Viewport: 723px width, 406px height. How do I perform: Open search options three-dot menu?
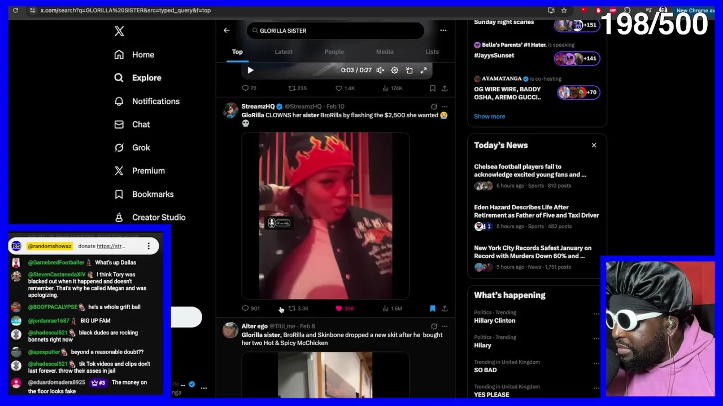point(443,30)
